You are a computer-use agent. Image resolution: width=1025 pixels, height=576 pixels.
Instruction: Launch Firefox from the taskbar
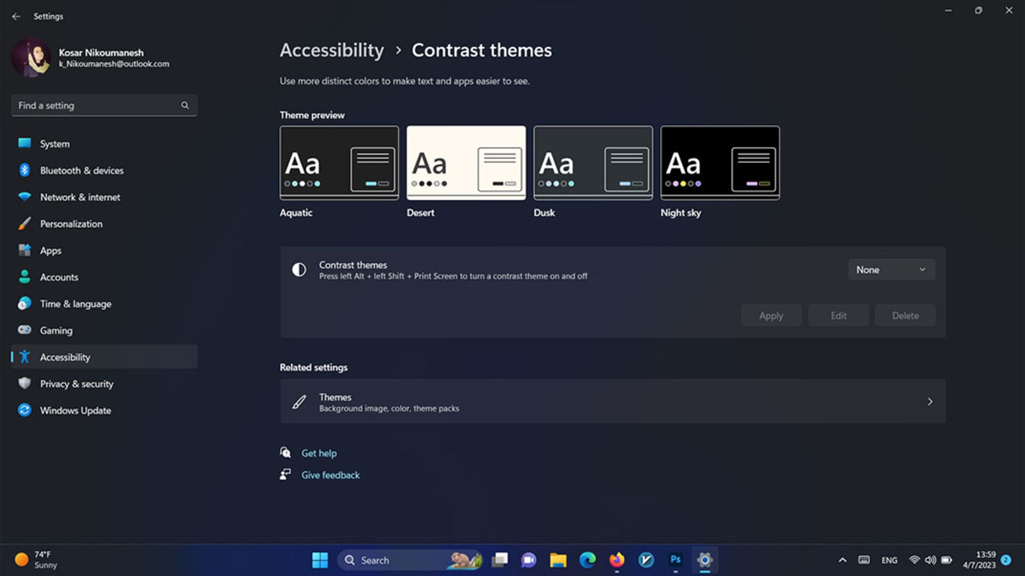617,560
